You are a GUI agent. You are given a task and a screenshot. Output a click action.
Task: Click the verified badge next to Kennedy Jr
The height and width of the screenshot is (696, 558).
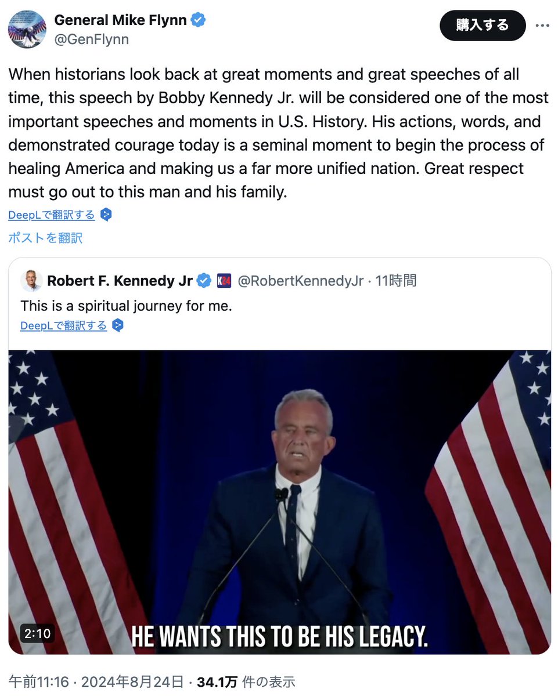point(204,281)
